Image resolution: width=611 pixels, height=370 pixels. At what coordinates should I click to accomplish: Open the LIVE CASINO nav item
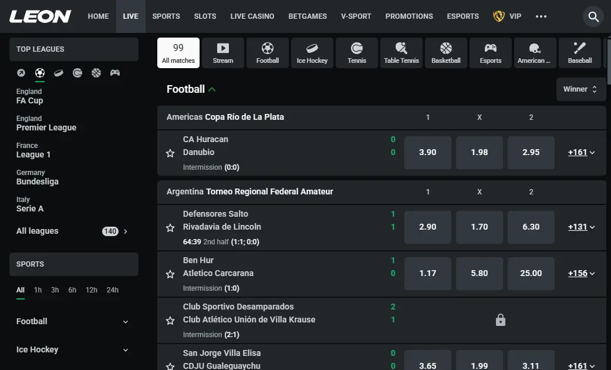click(252, 16)
